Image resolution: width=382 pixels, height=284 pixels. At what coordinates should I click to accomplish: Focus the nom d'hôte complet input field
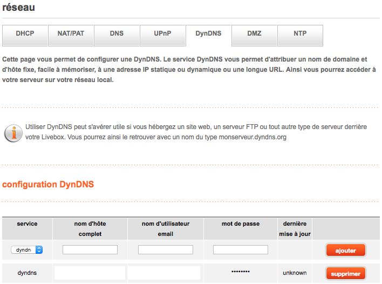(90, 249)
